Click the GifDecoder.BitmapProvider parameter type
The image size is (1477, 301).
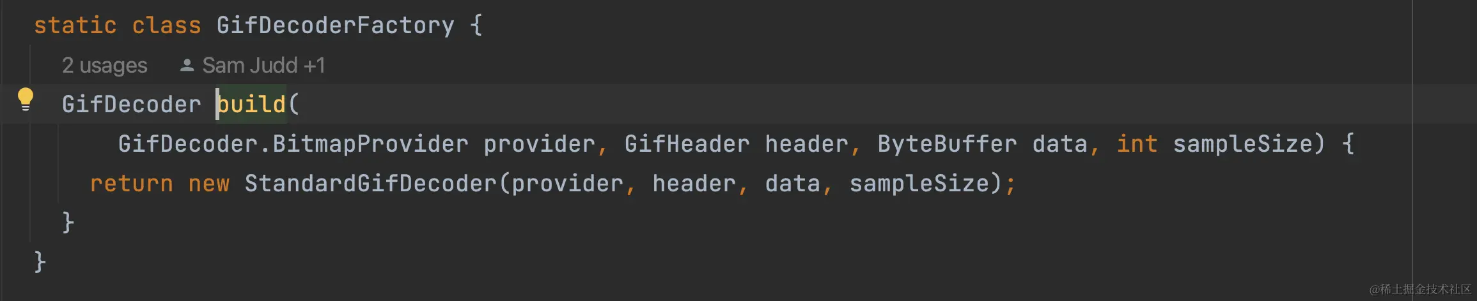(x=293, y=144)
